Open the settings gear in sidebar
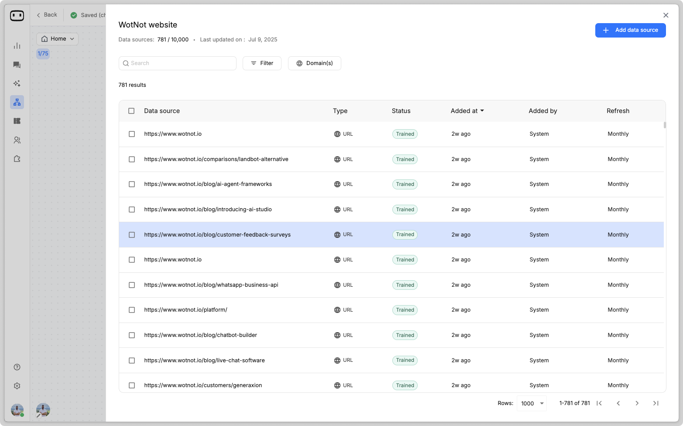Screen dimensions: 683x426 point(17,386)
